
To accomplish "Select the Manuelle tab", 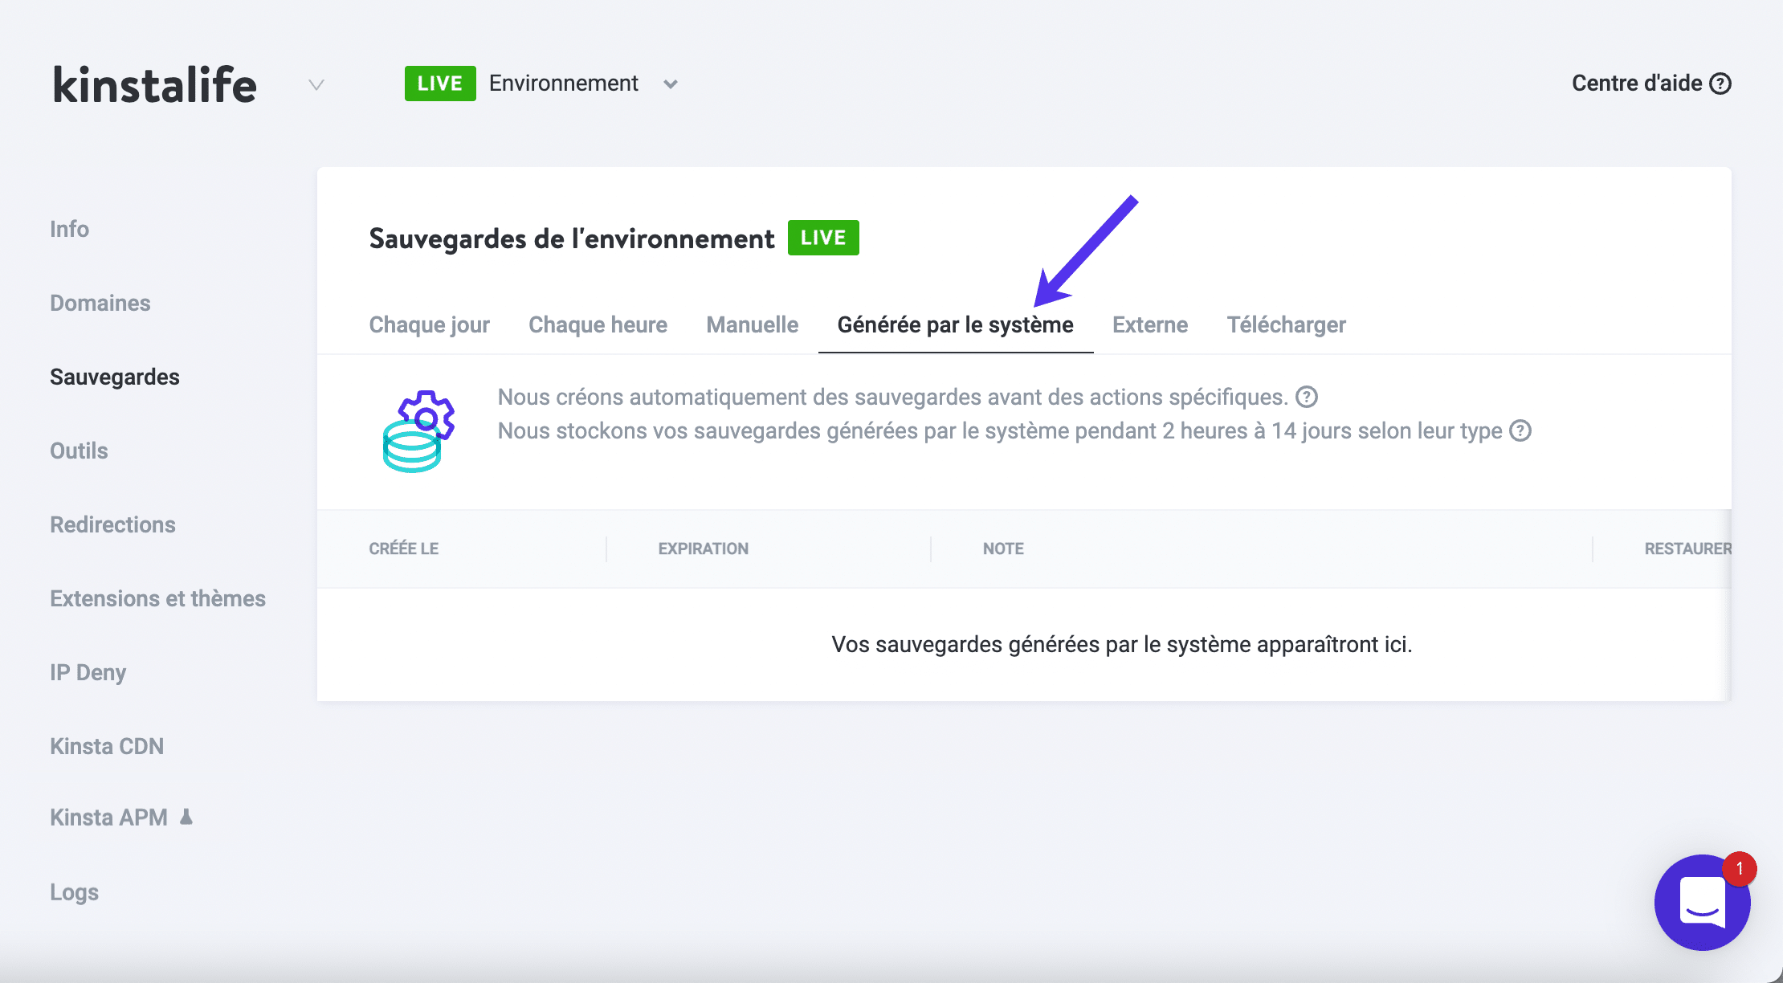I will click(751, 324).
